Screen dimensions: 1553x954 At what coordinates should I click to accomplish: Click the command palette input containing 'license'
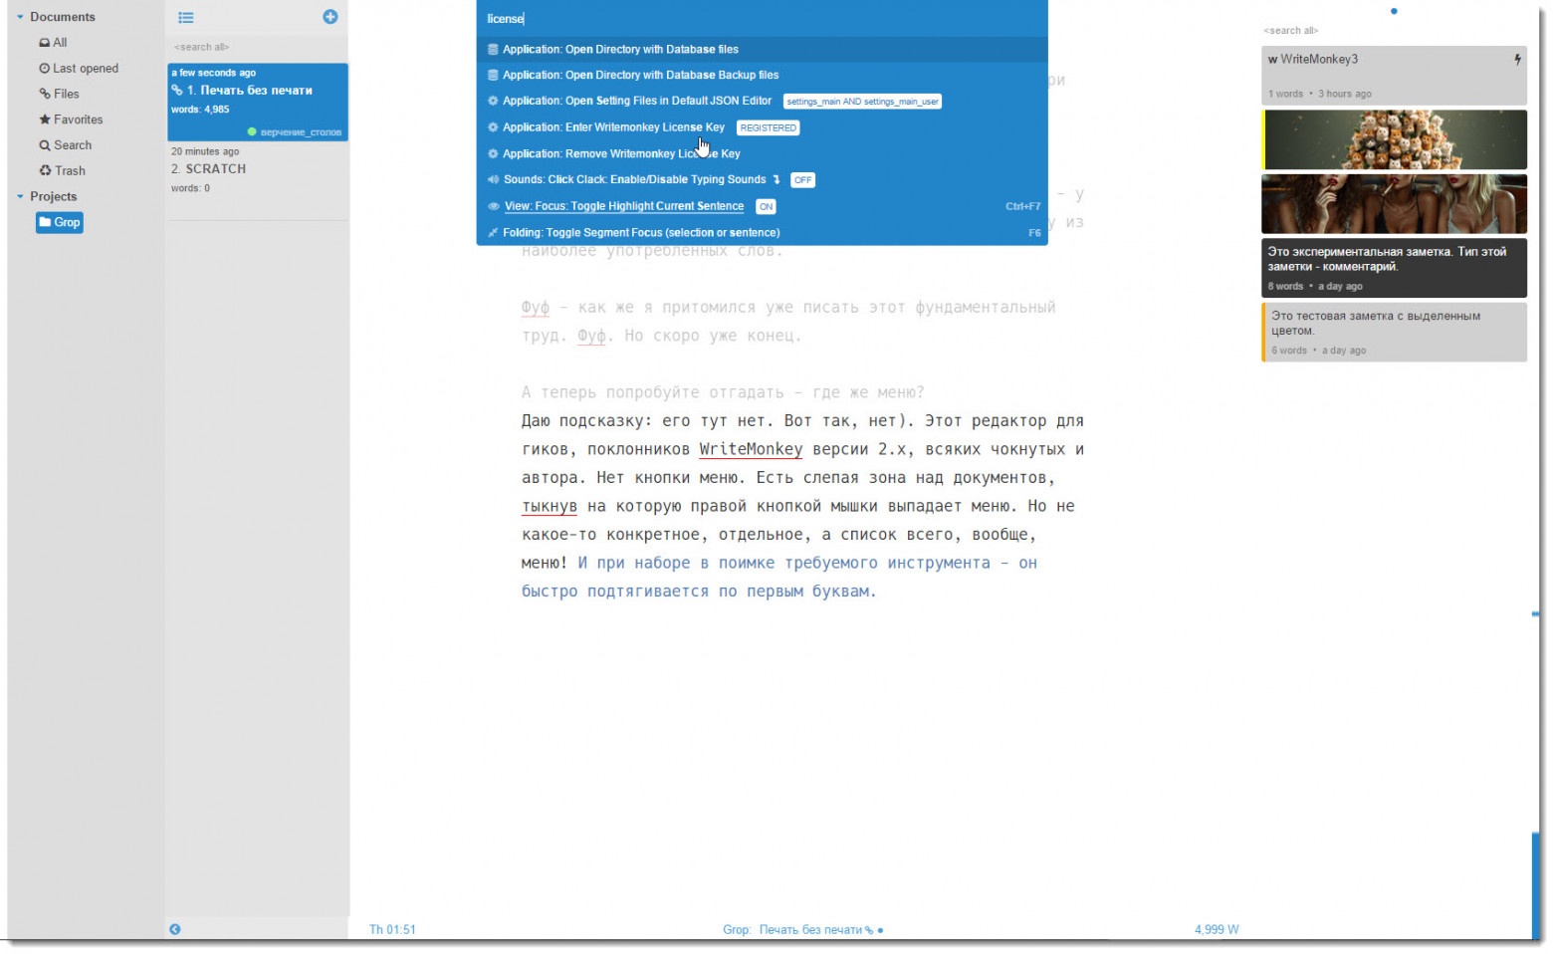coord(762,19)
